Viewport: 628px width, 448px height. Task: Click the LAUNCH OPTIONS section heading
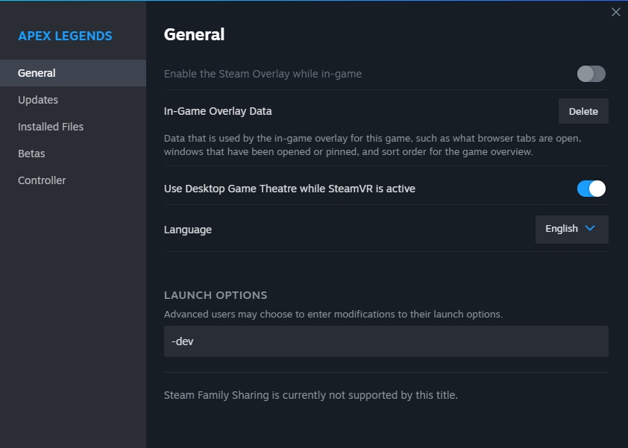pyautogui.click(x=216, y=295)
